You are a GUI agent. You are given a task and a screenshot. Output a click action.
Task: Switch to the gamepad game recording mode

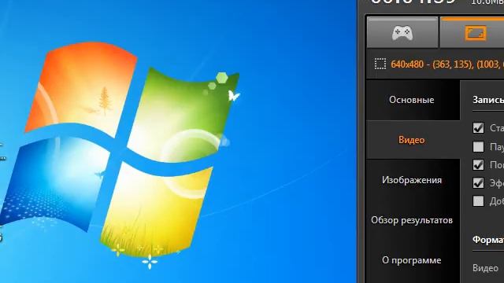coord(402,33)
